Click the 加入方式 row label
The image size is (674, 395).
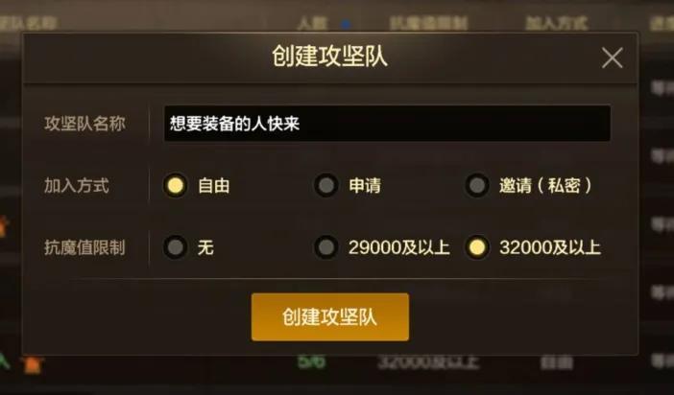(x=77, y=186)
